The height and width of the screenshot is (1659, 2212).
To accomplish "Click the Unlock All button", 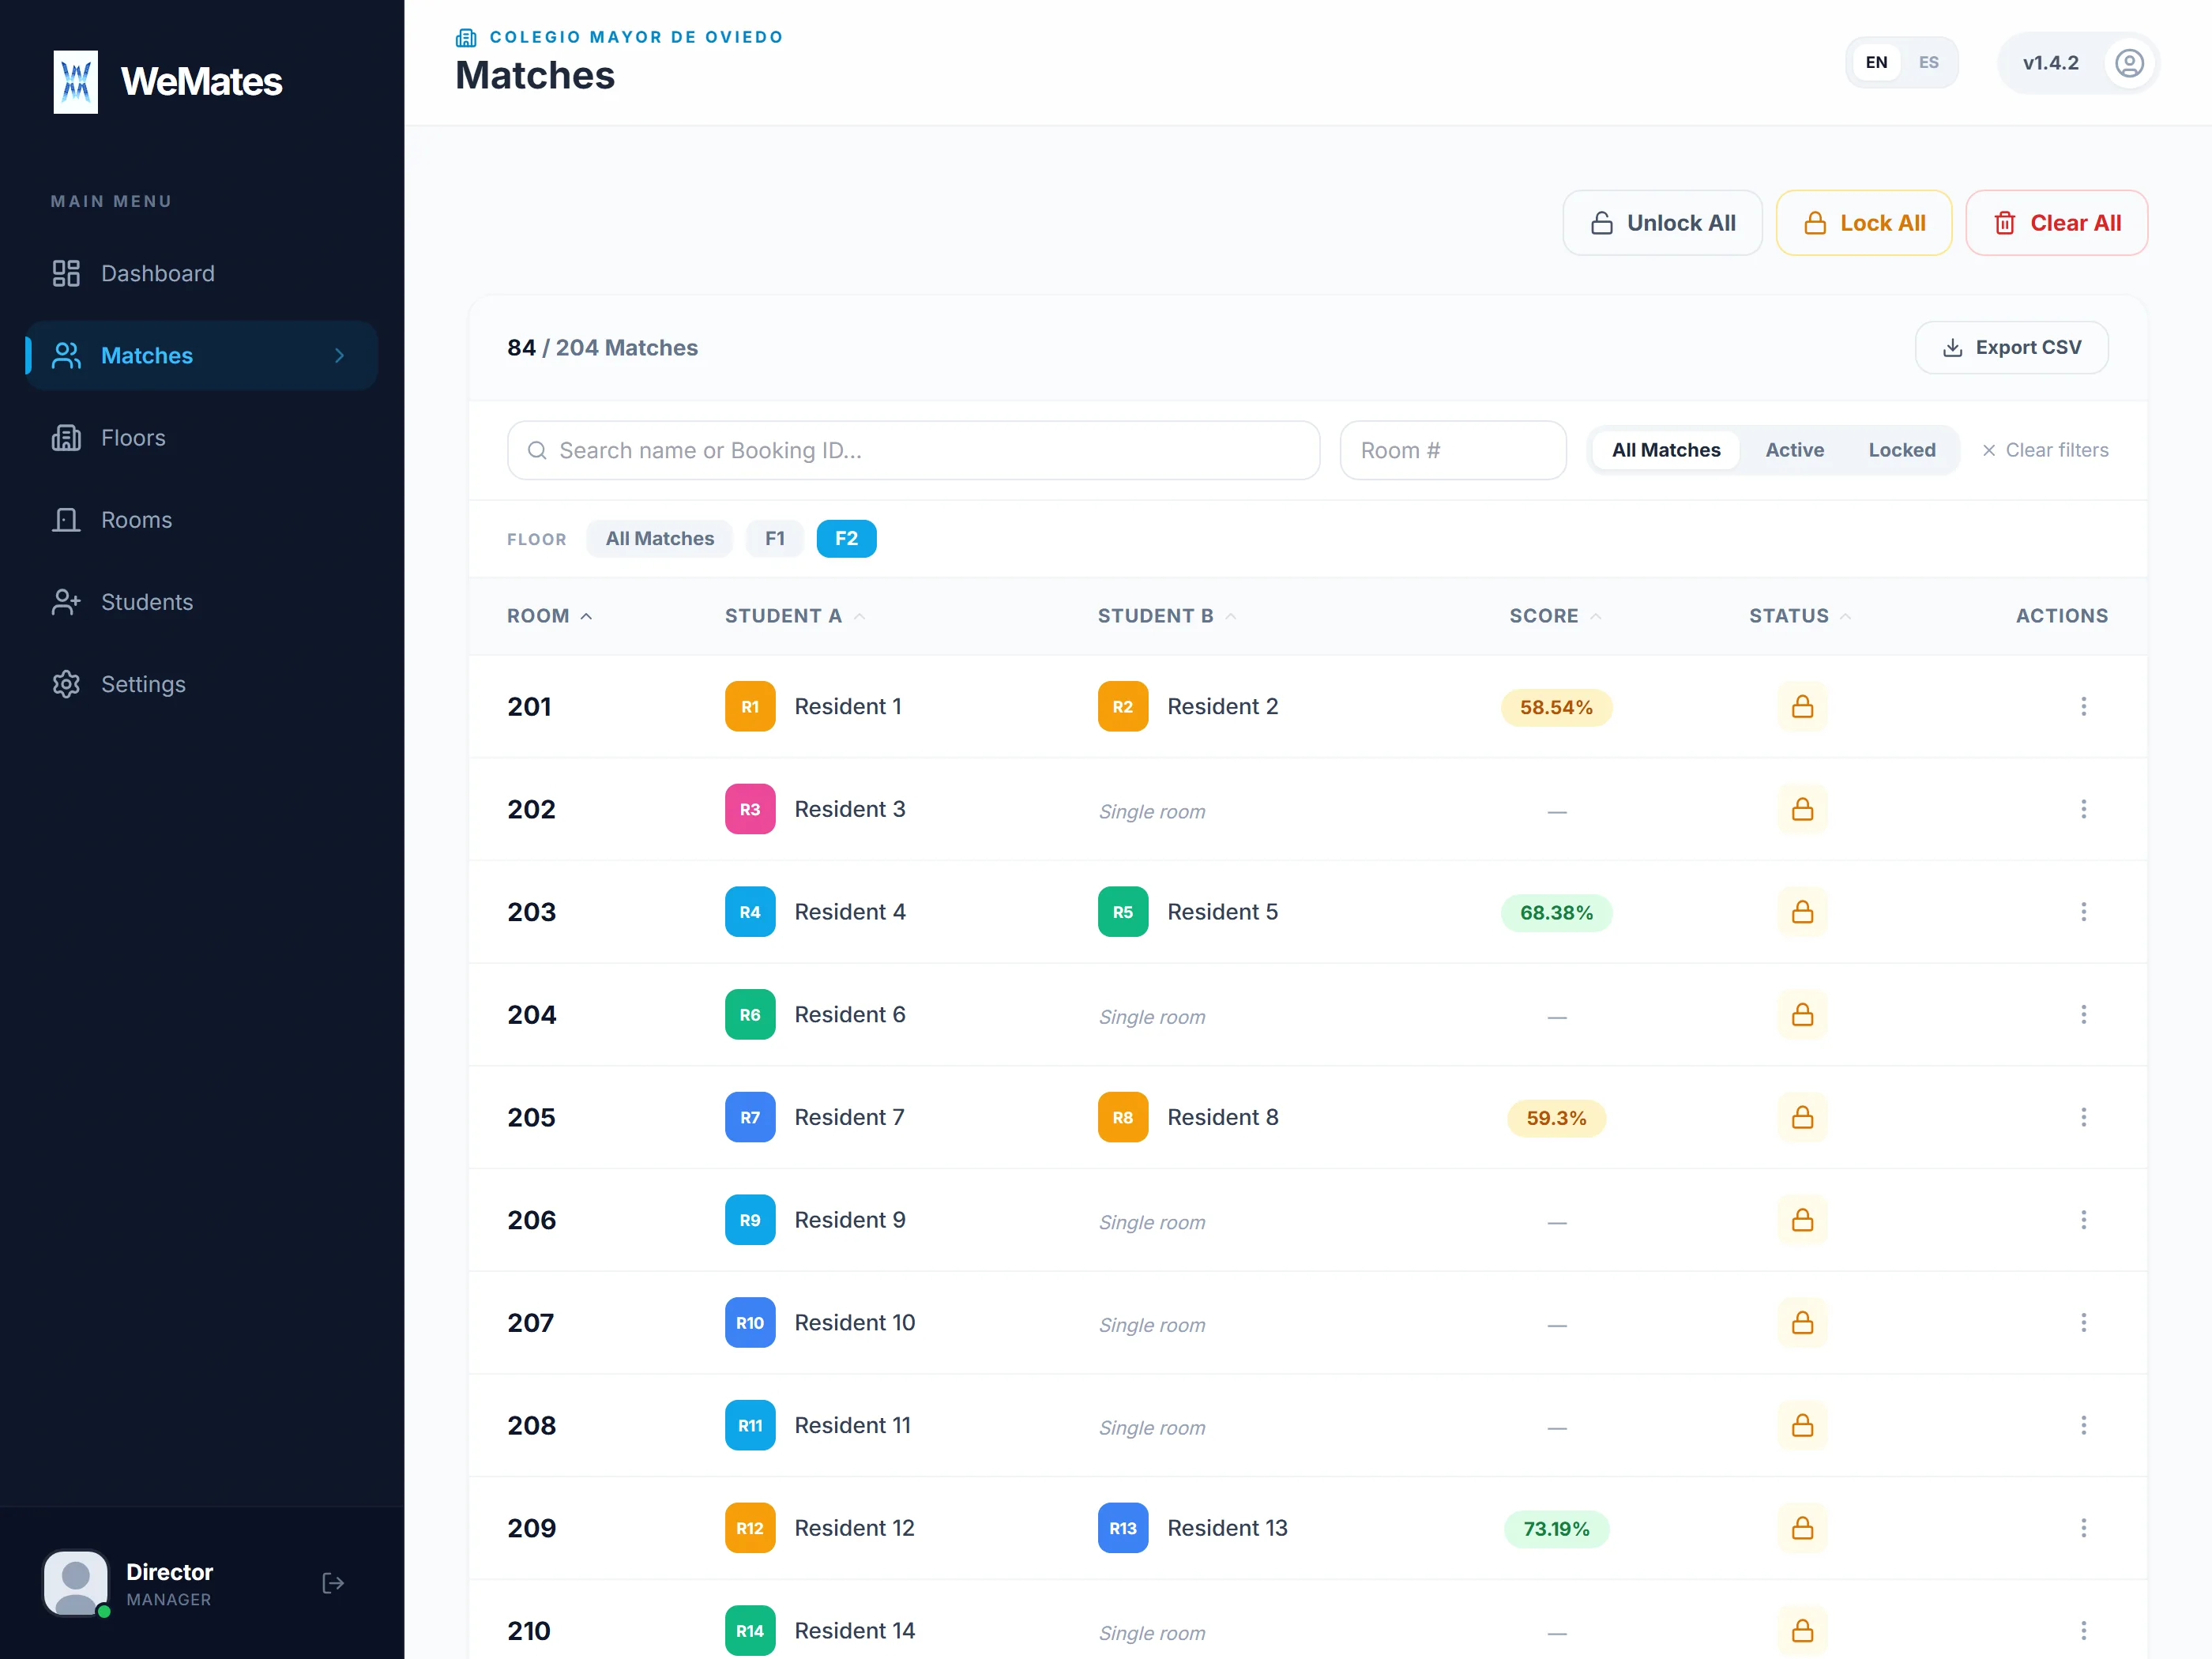I will click(1662, 223).
